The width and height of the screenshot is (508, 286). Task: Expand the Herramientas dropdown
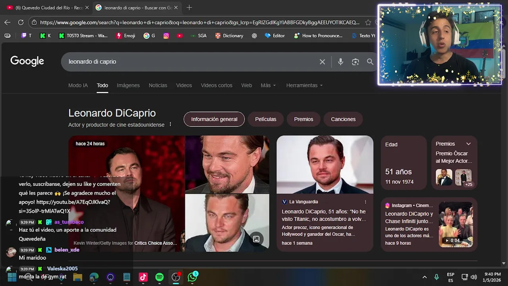(304, 85)
